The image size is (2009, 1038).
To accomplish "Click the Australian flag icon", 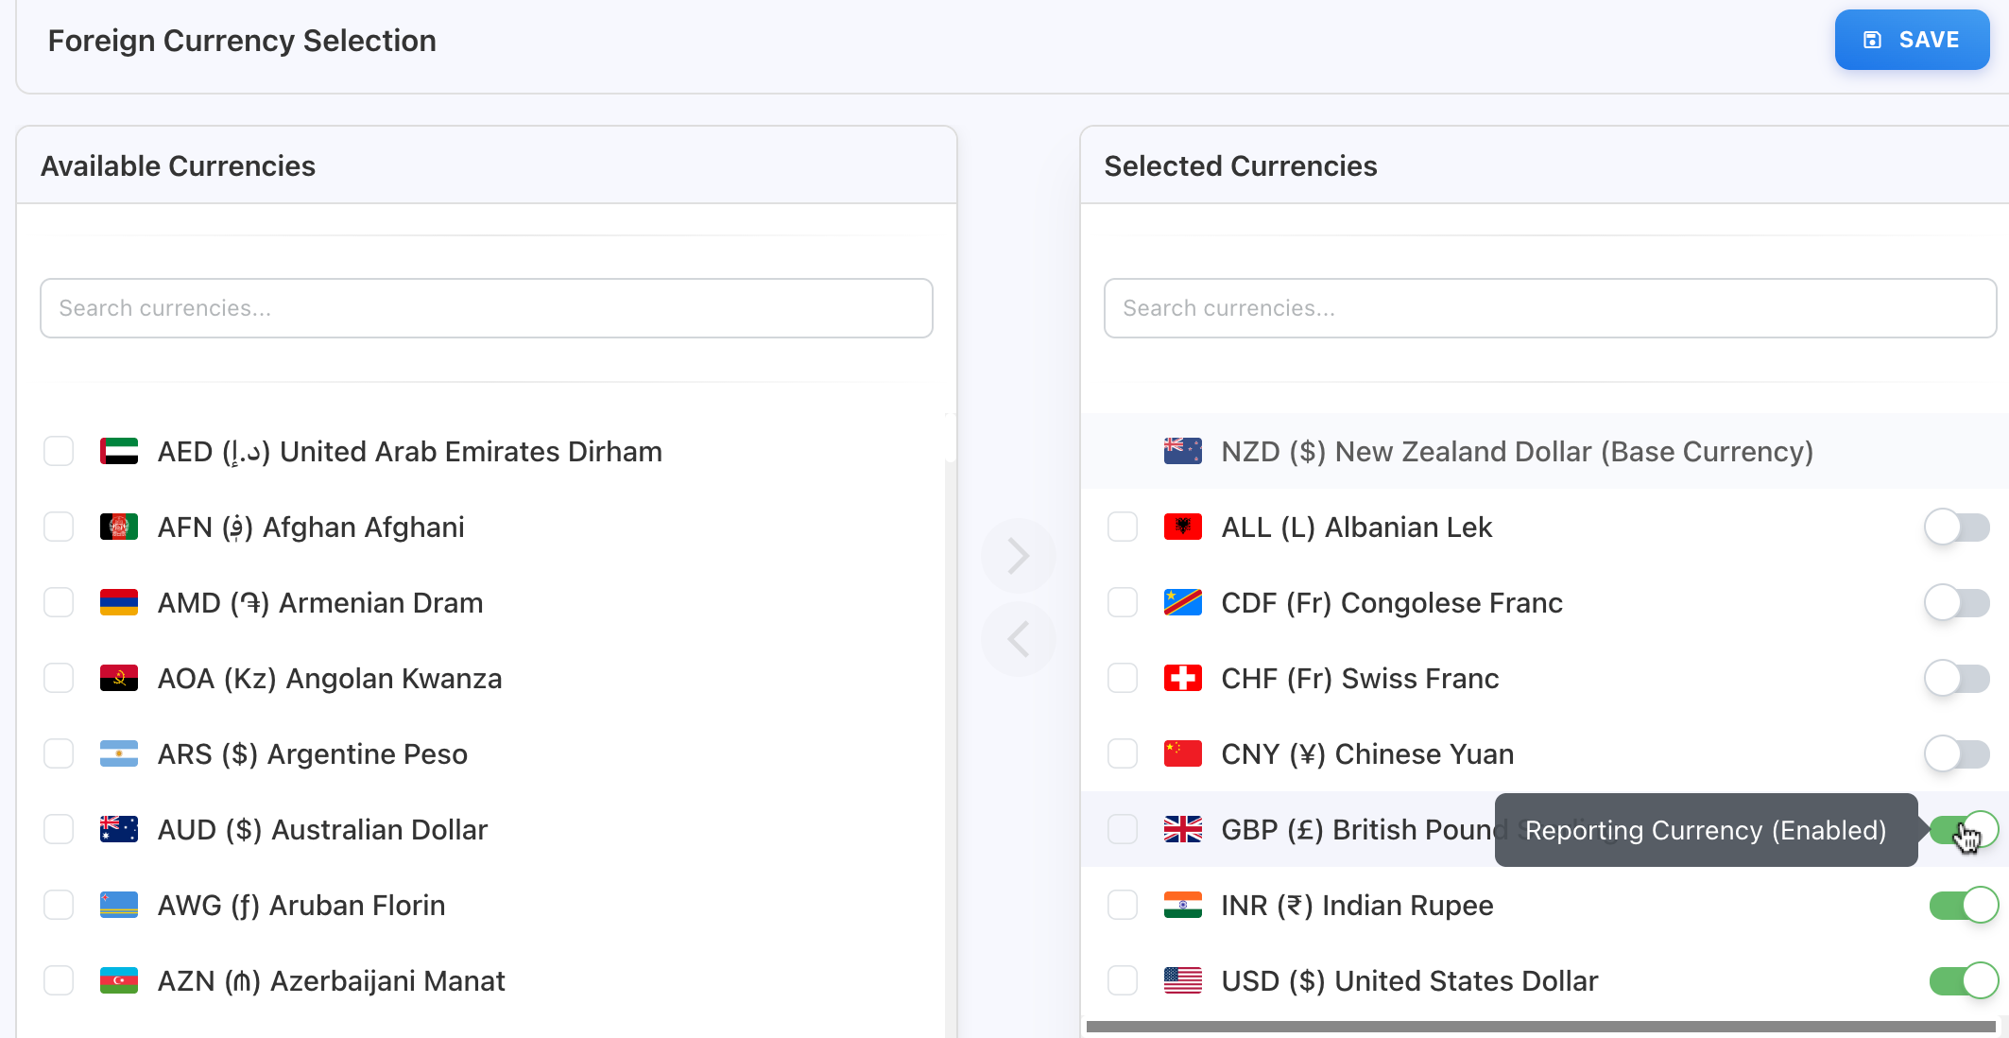I will coord(119,830).
